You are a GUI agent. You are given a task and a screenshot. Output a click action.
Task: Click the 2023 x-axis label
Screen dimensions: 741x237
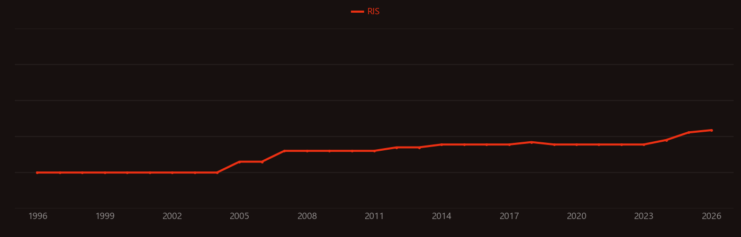[644, 216]
